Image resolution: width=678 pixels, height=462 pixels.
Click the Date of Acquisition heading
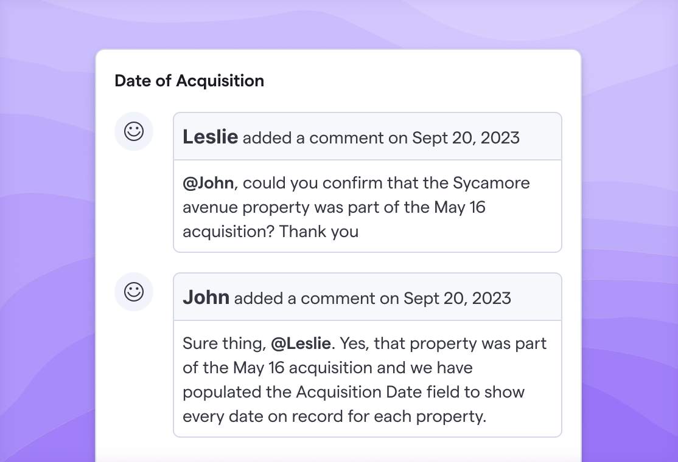click(x=189, y=81)
